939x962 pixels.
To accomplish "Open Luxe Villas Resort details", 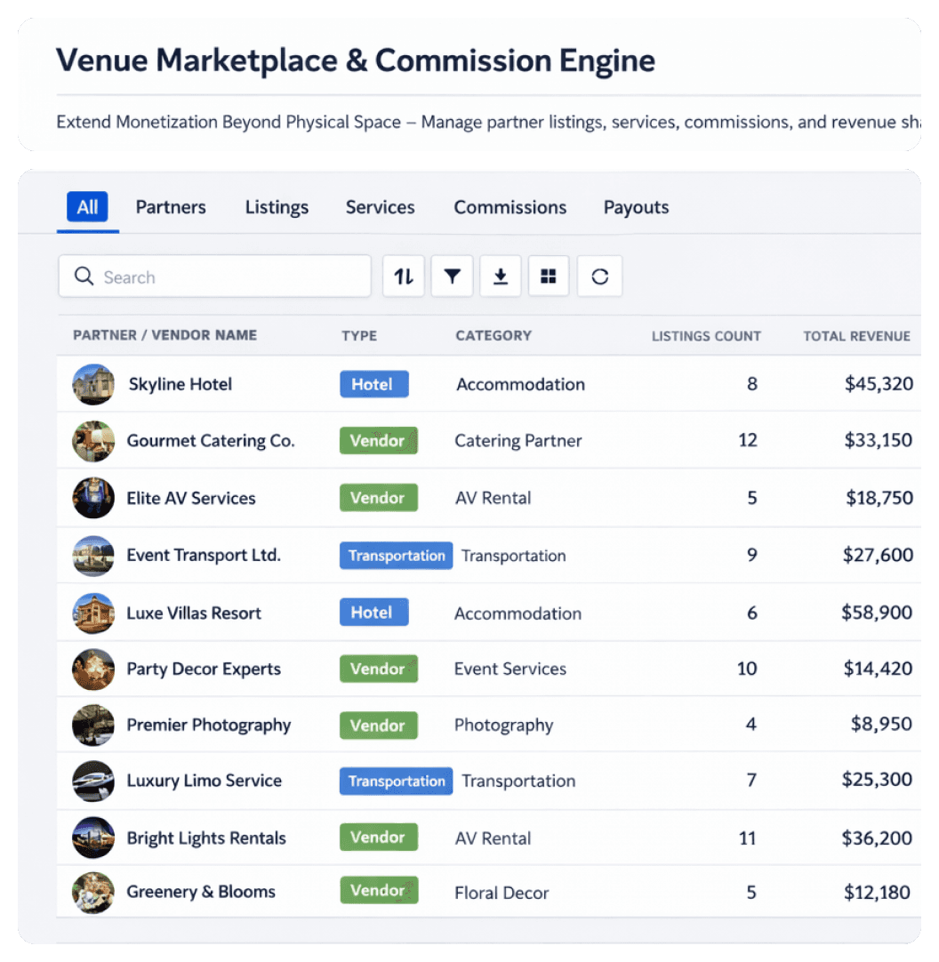I will click(194, 613).
